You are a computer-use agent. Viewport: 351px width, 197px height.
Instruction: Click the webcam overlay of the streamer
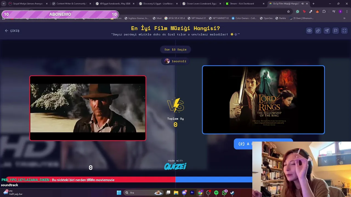point(302,169)
